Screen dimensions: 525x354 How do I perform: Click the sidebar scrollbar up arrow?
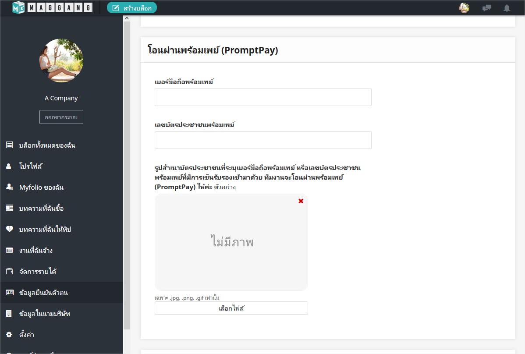click(127, 18)
